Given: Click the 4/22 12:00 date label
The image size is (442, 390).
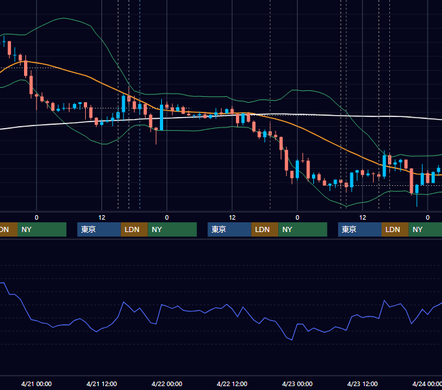Looking at the screenshot, I should point(232,383).
